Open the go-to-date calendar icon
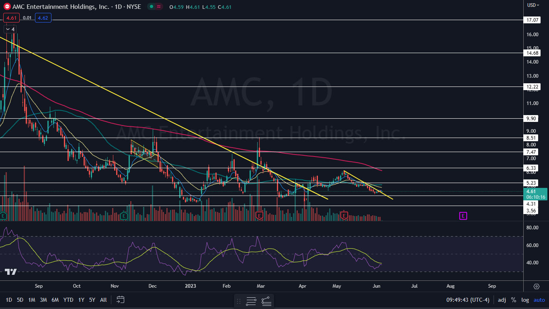This screenshot has height=309, width=549. (120, 299)
